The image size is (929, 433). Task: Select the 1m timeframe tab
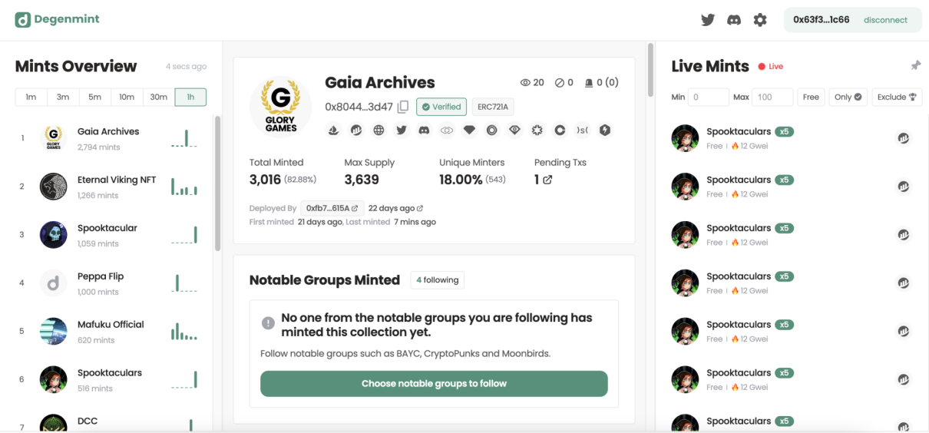point(31,97)
